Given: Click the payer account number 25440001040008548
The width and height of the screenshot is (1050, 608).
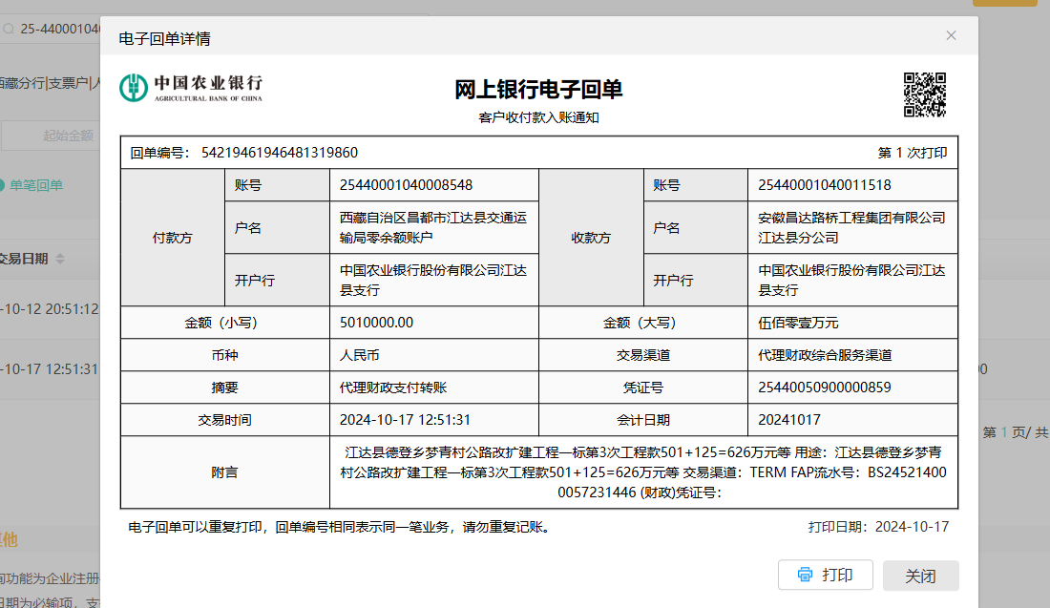Looking at the screenshot, I should (406, 185).
